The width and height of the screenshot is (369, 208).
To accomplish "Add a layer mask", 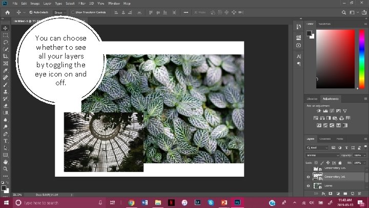I will tap(331, 194).
